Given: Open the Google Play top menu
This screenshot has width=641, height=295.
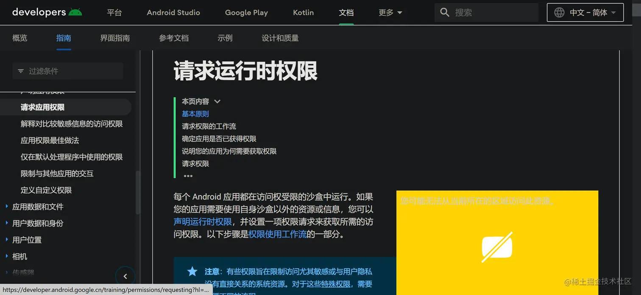Looking at the screenshot, I should pos(246,13).
